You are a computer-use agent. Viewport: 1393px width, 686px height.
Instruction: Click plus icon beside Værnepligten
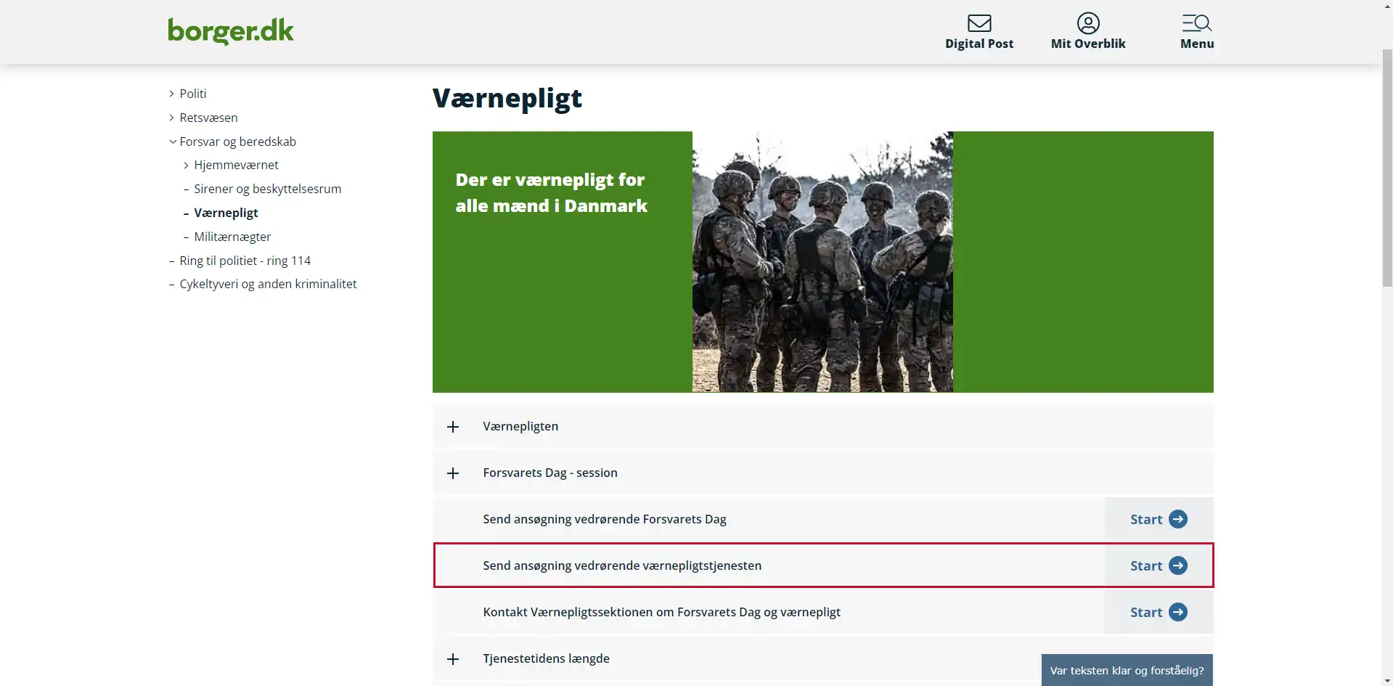453,427
